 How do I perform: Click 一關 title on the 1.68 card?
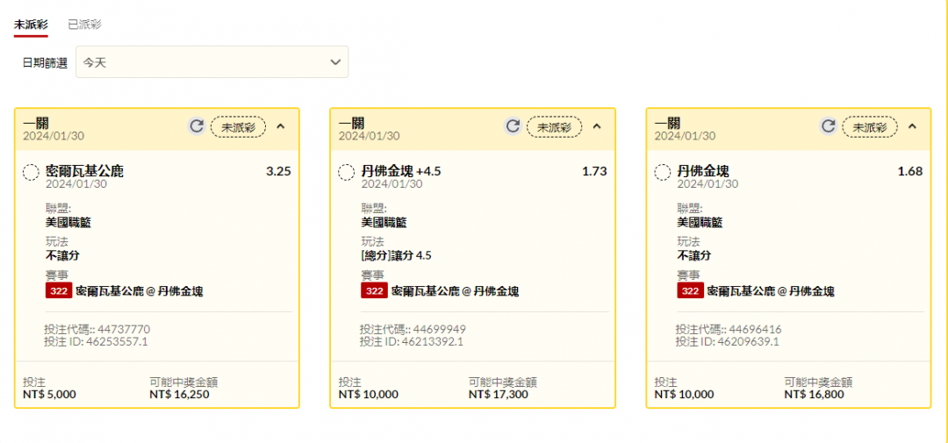coord(667,124)
